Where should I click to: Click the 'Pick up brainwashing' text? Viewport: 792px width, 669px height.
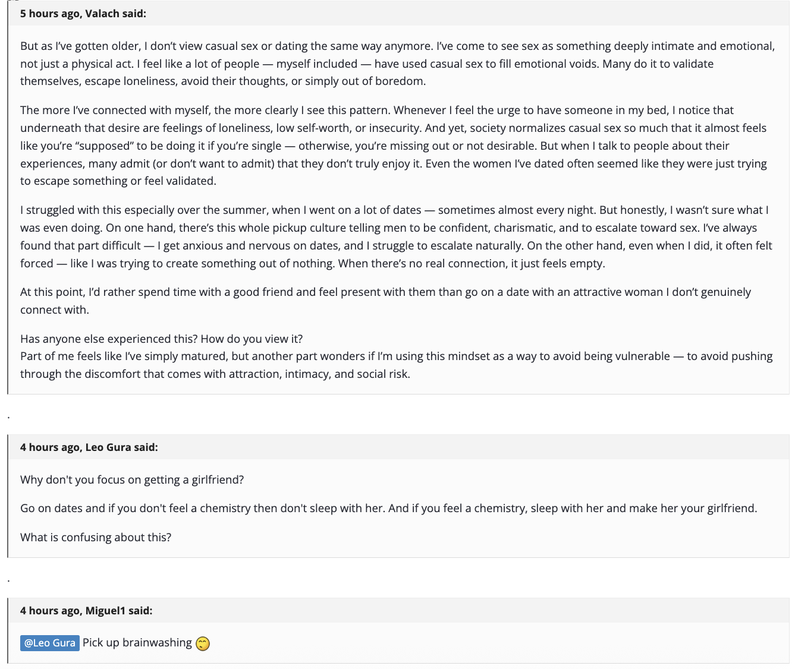coord(137,643)
